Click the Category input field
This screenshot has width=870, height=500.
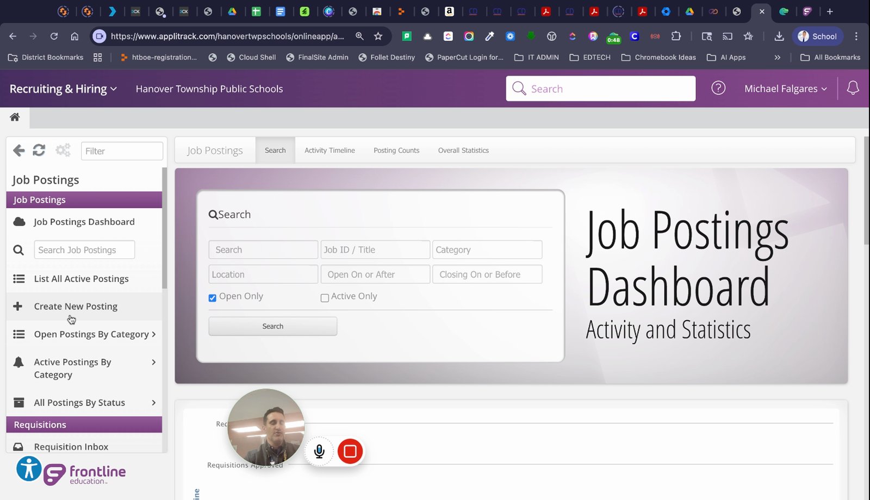coord(487,249)
